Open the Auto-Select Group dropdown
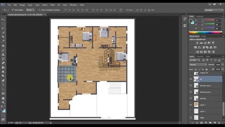 (31, 10)
